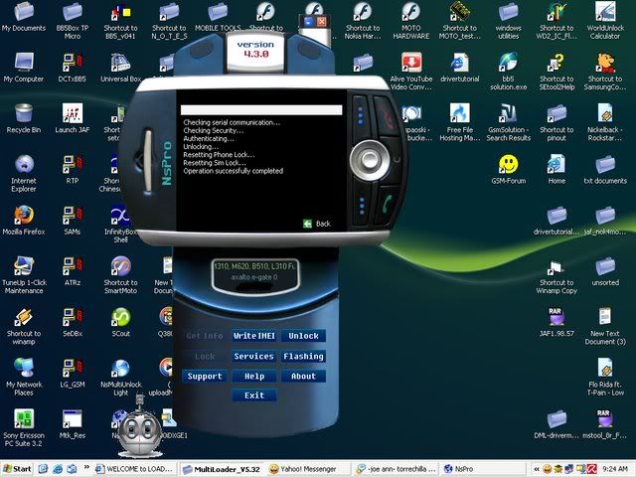Open Universal Box desktop icon

(x=120, y=68)
